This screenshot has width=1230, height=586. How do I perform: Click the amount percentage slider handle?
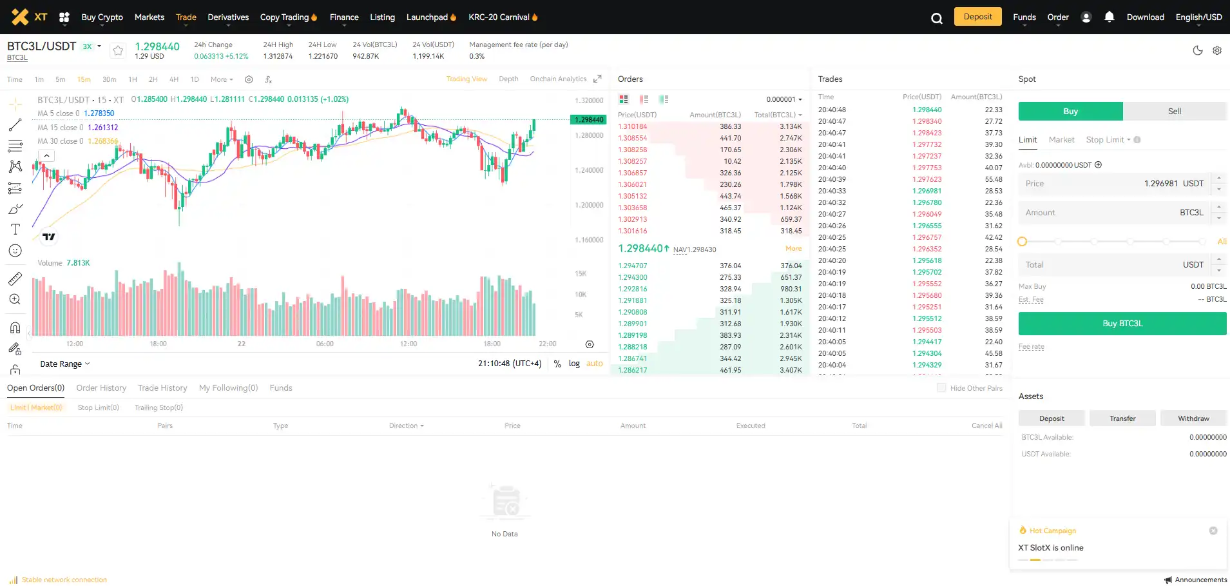(x=1022, y=242)
